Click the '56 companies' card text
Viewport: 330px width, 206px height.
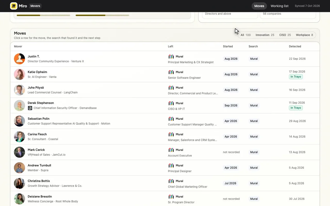[x=272, y=14]
